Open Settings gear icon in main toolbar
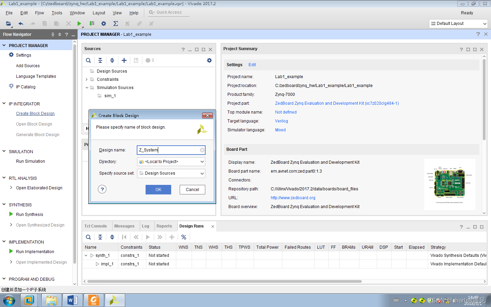Viewport: 491px width, 307px height. pyautogui.click(x=104, y=24)
